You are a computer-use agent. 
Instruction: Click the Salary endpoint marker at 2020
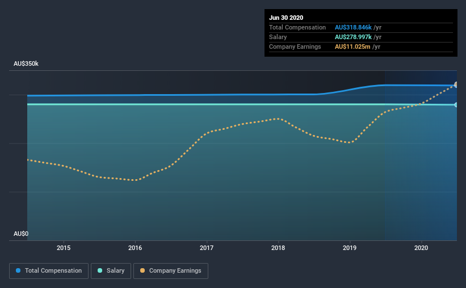pos(456,105)
